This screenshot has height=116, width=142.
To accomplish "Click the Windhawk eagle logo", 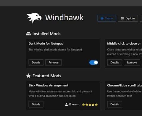I will [34, 18].
